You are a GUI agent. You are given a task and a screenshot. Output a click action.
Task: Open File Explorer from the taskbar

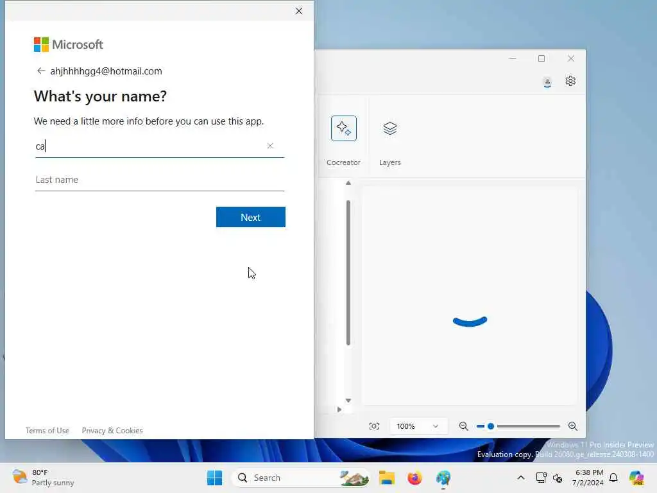[x=386, y=478]
